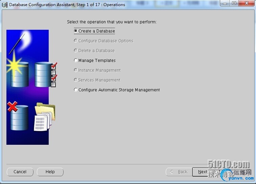Viewport: 256px width, 184px height.
Task: Select the Create a Database radio button
Action: [76, 31]
